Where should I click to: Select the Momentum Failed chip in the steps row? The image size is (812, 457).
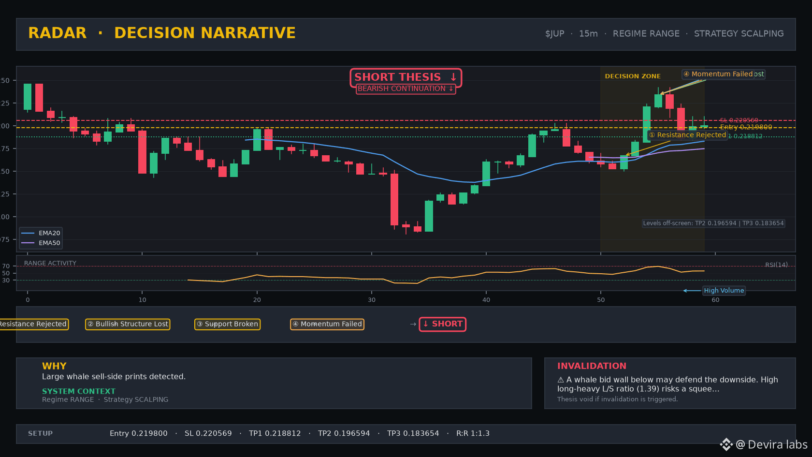[327, 324]
